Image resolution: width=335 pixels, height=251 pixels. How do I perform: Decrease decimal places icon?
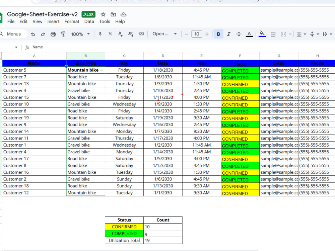click(x=120, y=34)
